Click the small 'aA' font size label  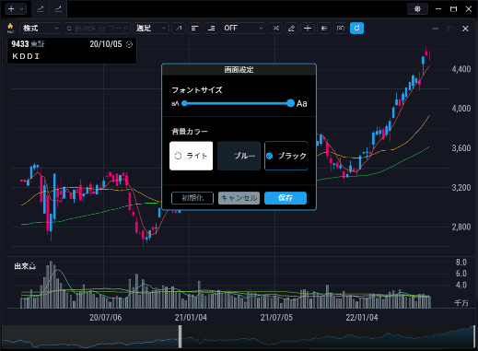coord(175,104)
